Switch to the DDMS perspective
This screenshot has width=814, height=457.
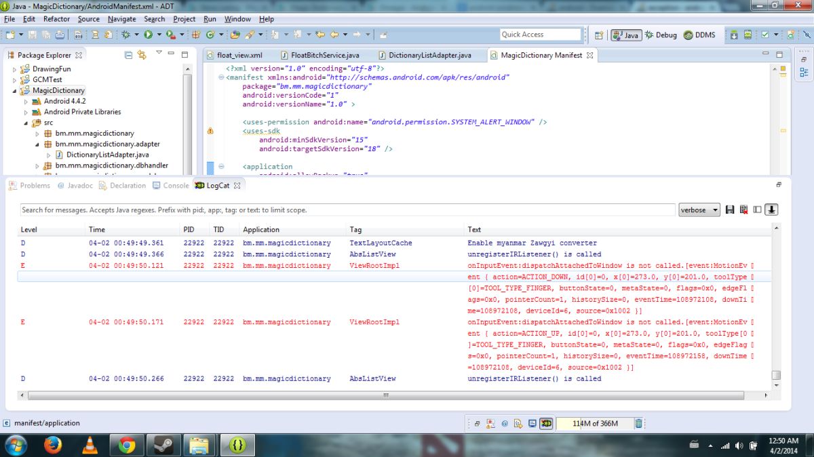(x=699, y=35)
